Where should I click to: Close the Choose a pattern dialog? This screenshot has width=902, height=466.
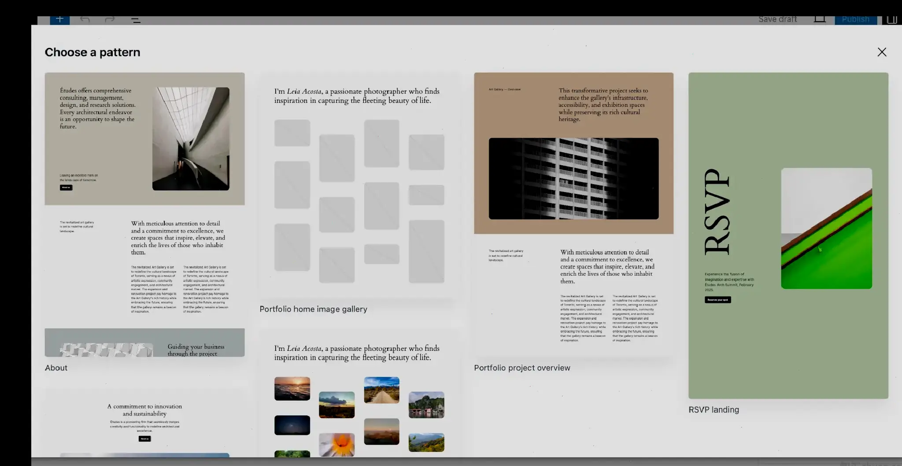coord(882,52)
